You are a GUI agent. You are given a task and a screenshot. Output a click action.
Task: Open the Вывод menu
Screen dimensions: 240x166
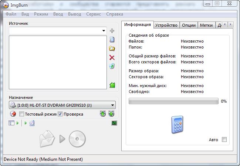tap(75, 14)
